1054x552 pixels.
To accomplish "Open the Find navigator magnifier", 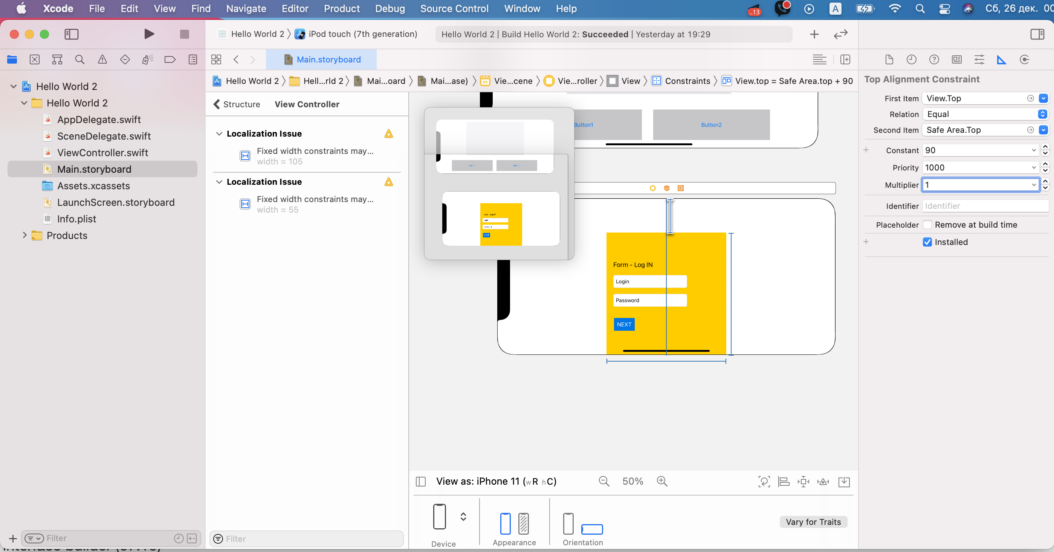I will point(80,60).
